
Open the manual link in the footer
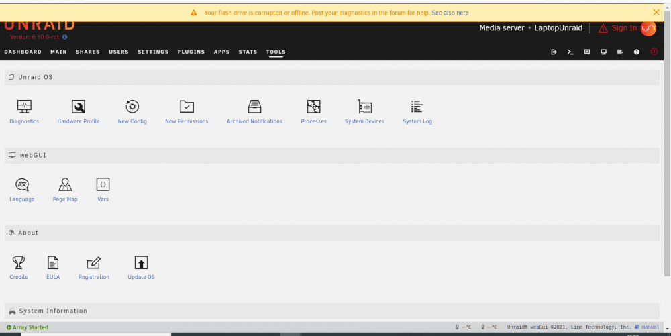coord(650,327)
